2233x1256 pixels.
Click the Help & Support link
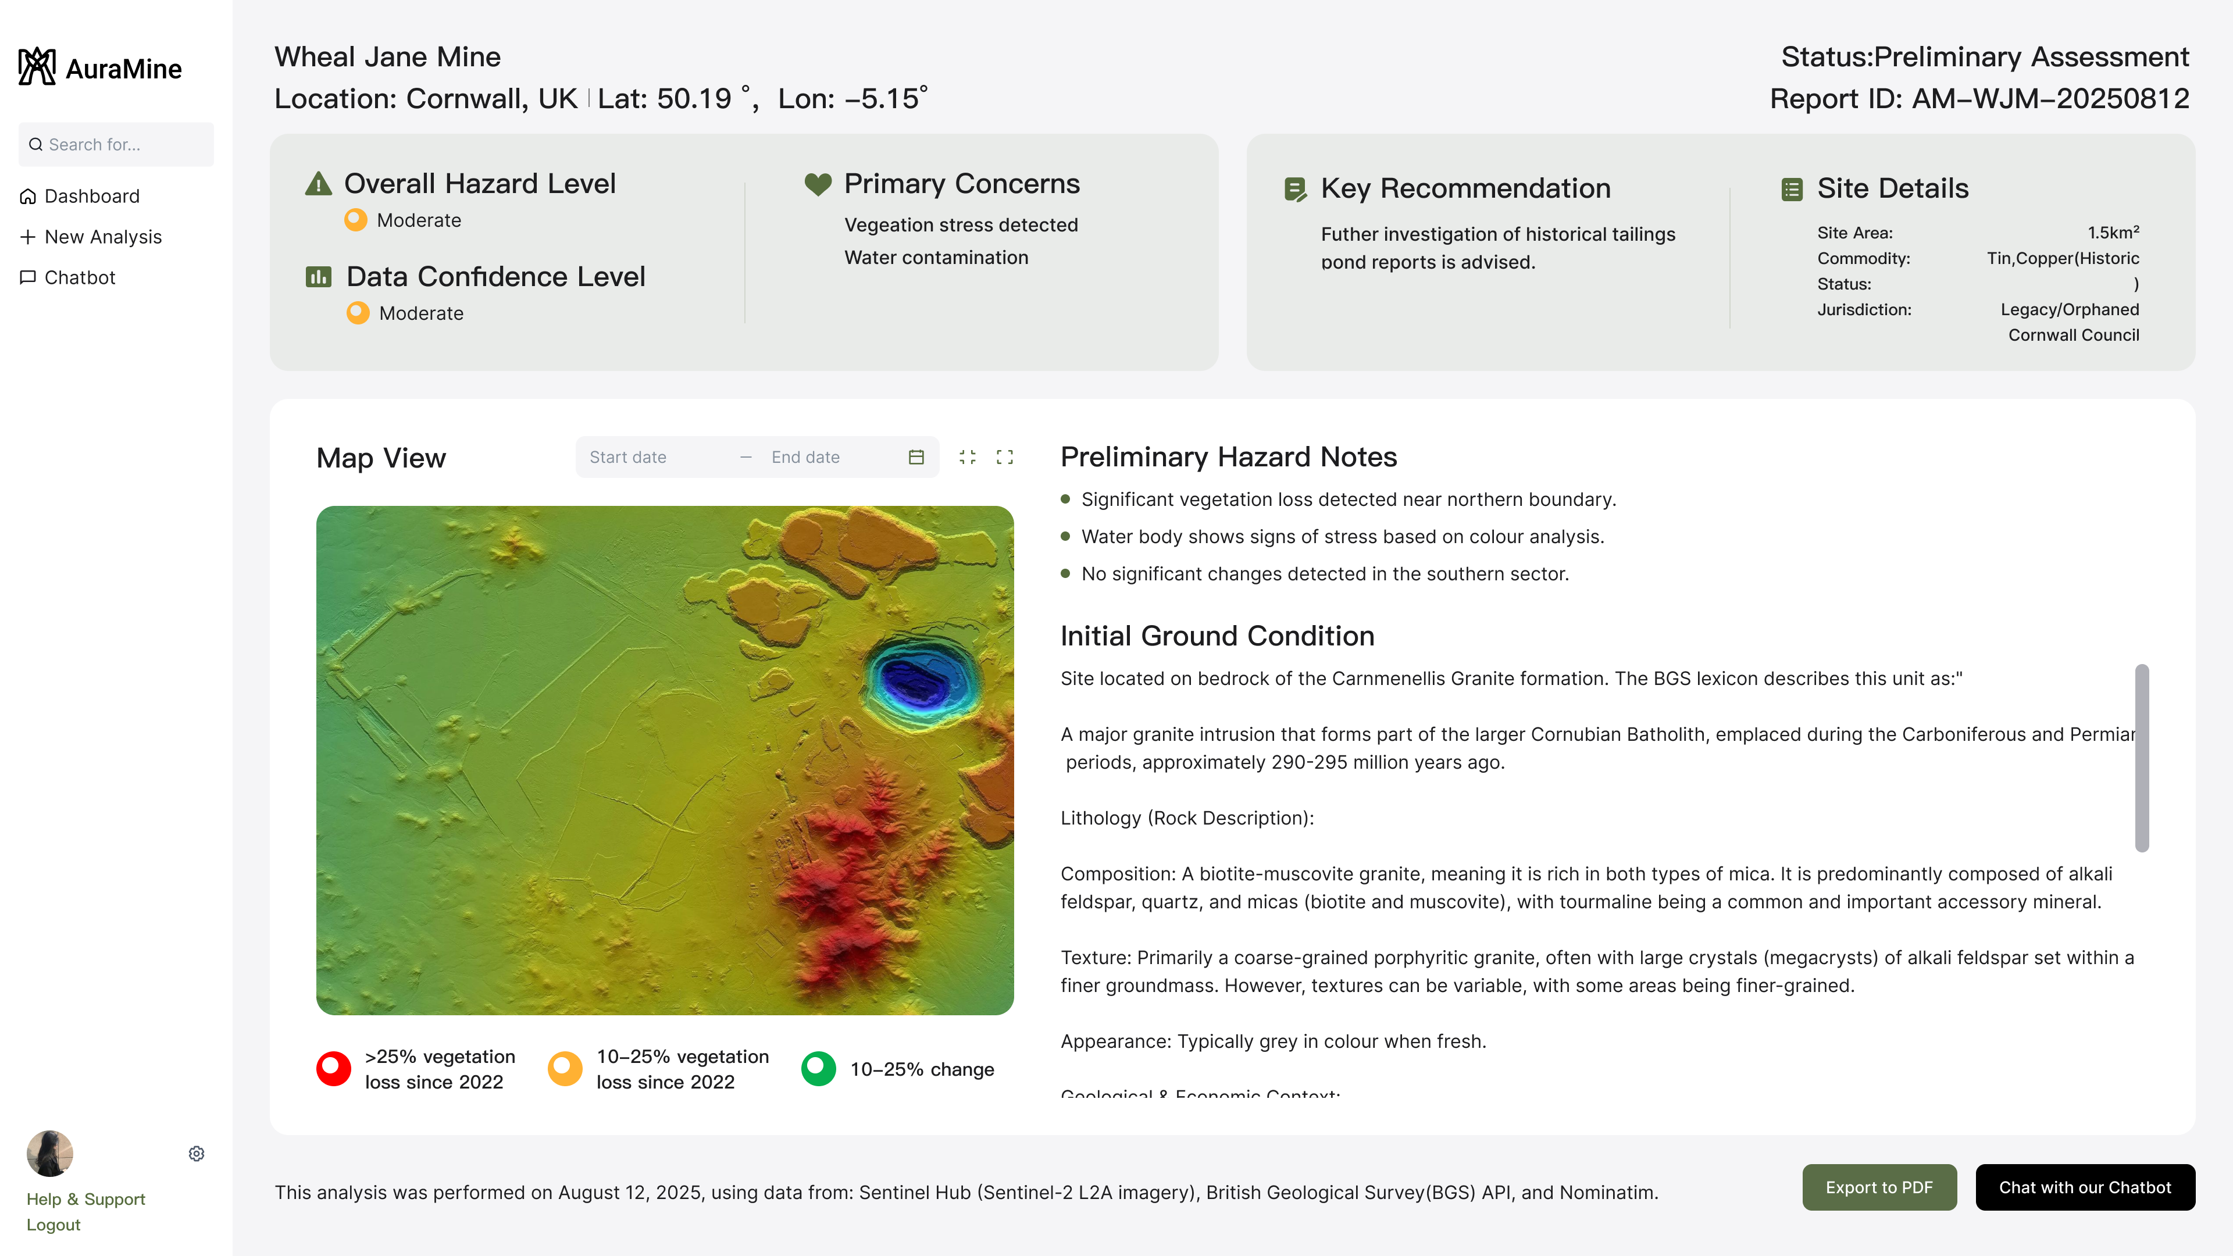86,1199
